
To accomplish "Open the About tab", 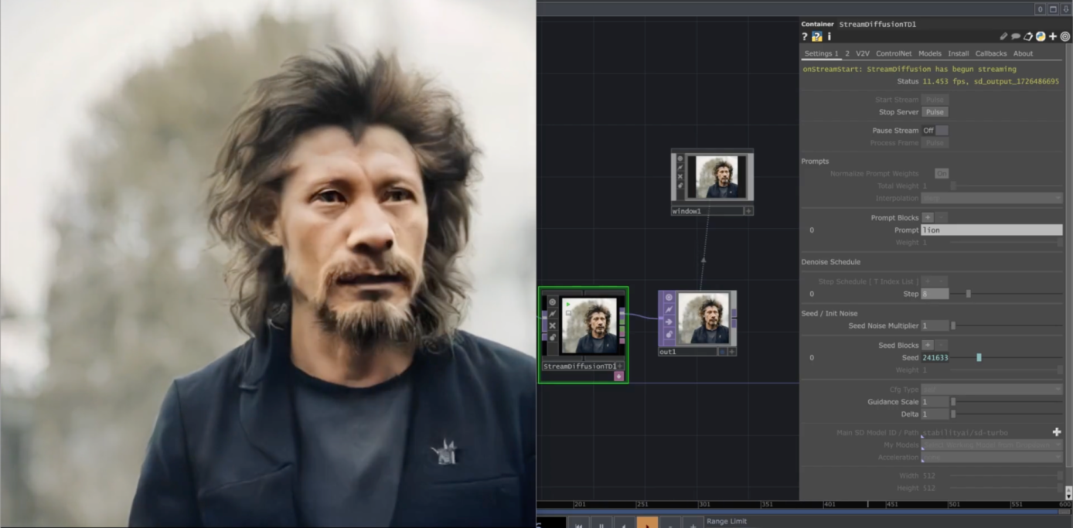I will click(1023, 53).
